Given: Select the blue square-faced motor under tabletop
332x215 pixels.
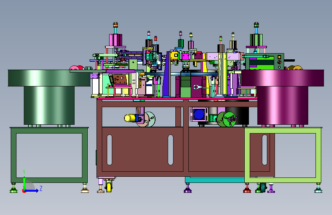Looking at the screenshot, I should (199, 114).
